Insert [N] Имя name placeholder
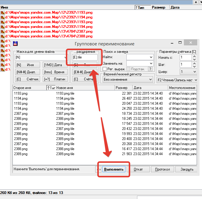This screenshot has height=199, width=202. point(27,65)
